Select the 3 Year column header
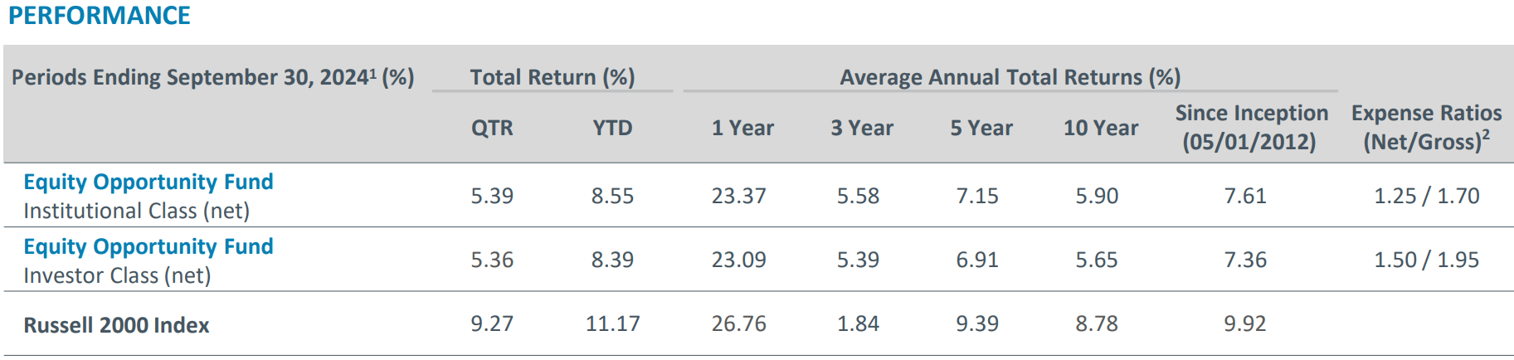 click(862, 128)
